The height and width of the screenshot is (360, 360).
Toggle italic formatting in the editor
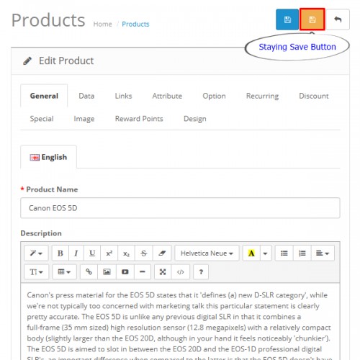tap(76, 253)
